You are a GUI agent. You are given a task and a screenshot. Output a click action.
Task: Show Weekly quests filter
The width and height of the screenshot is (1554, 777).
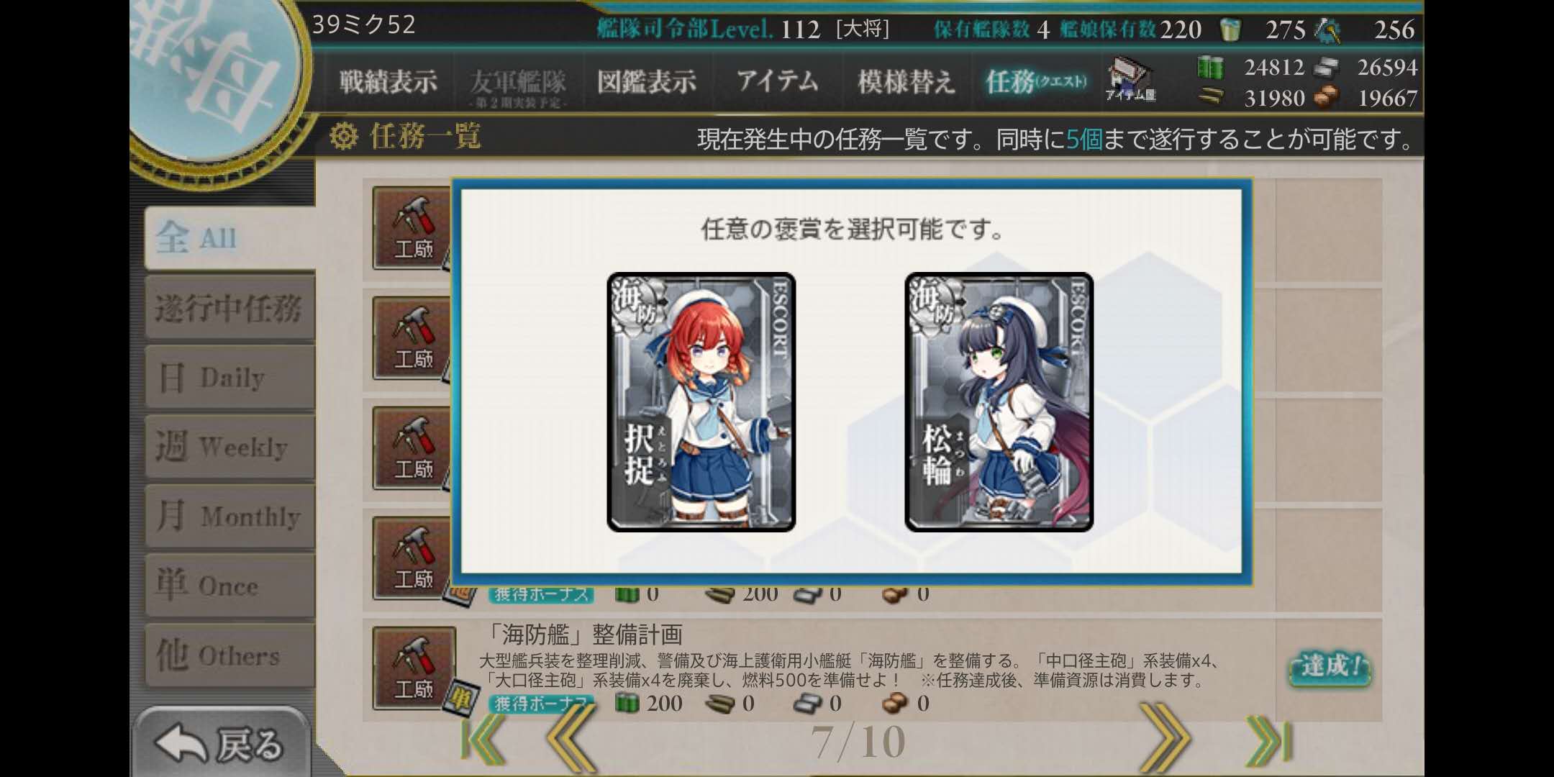pyautogui.click(x=230, y=447)
